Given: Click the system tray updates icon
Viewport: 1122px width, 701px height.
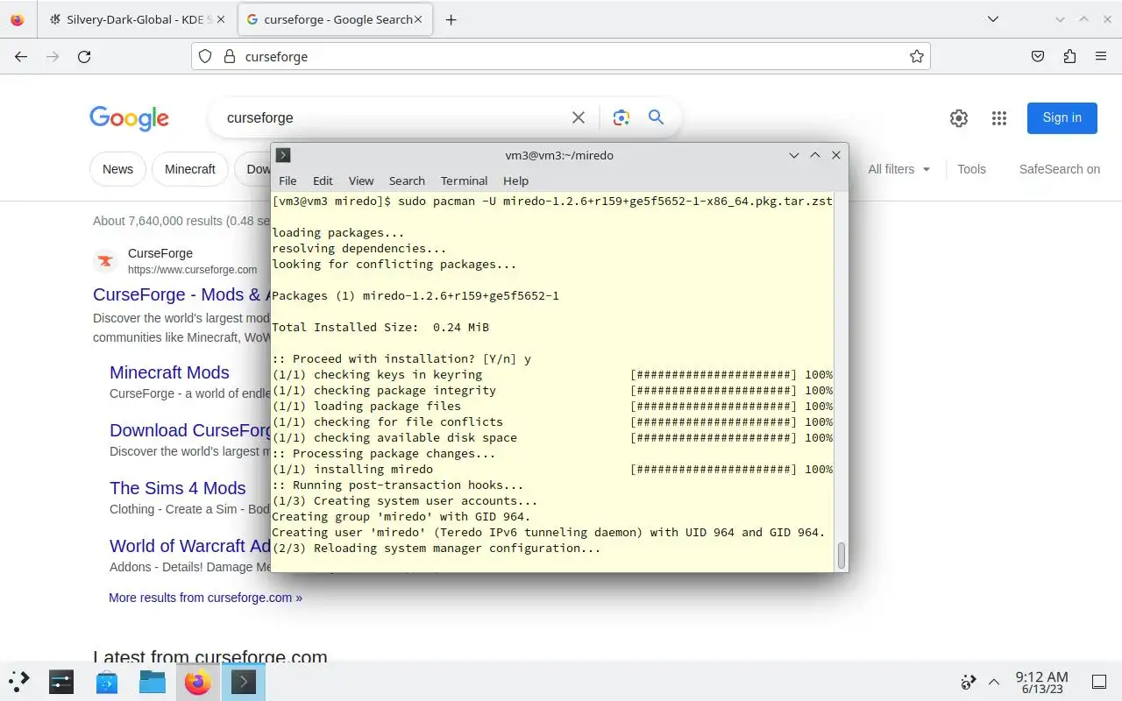Looking at the screenshot, I should 968,682.
